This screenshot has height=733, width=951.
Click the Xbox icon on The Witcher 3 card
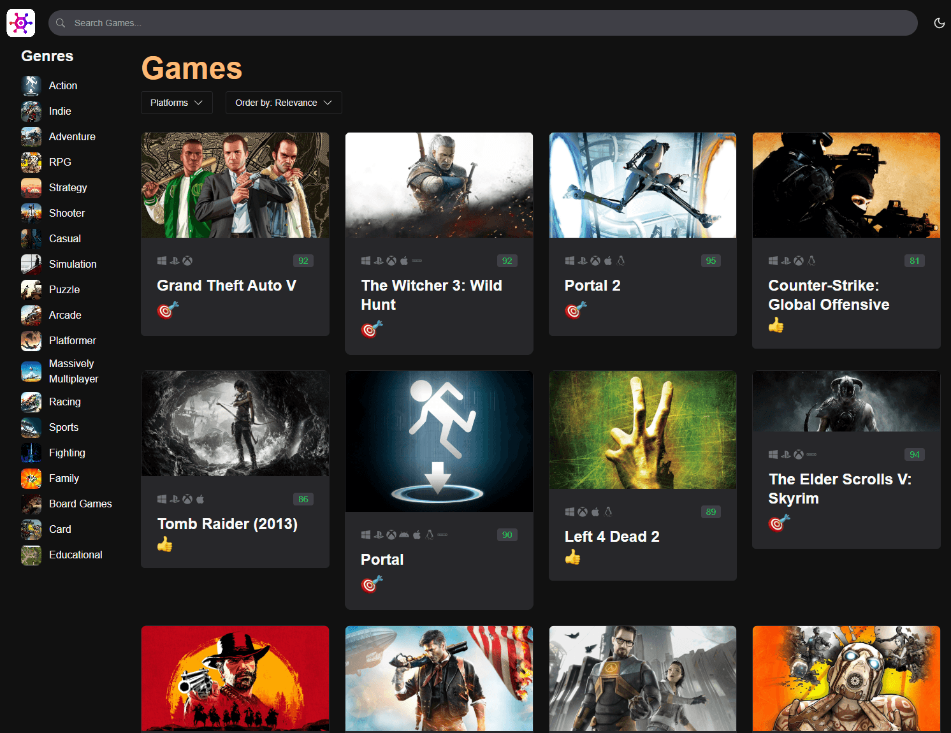[391, 261]
